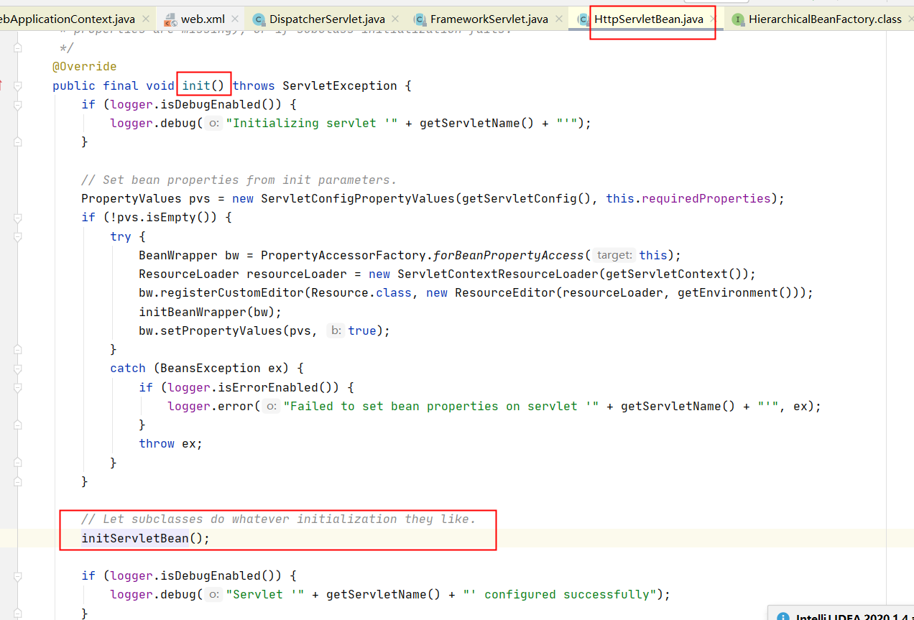Switch to the web.xml tab
This screenshot has height=620, width=914.
coord(203,19)
